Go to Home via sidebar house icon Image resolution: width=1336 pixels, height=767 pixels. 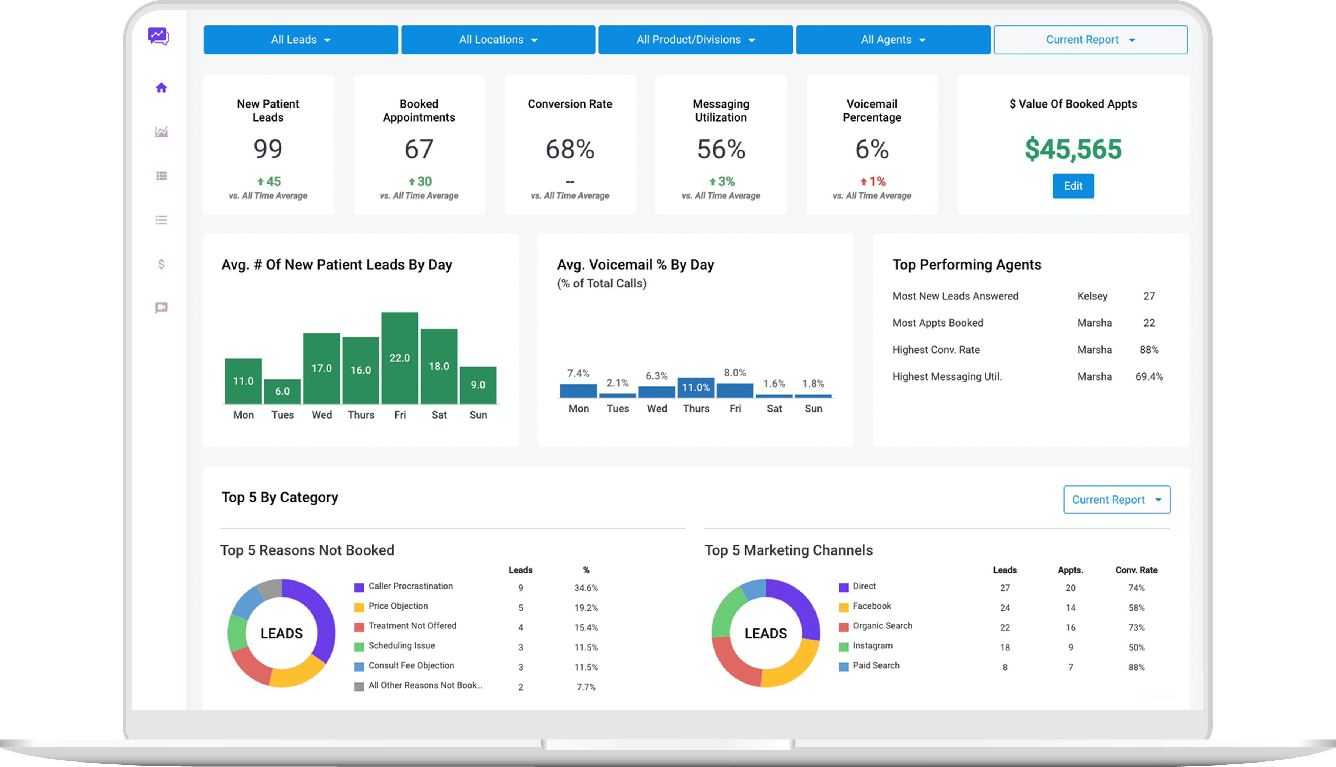click(161, 88)
